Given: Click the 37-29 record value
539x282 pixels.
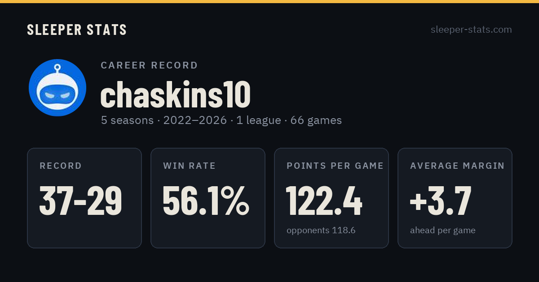Looking at the screenshot, I should tap(81, 201).
